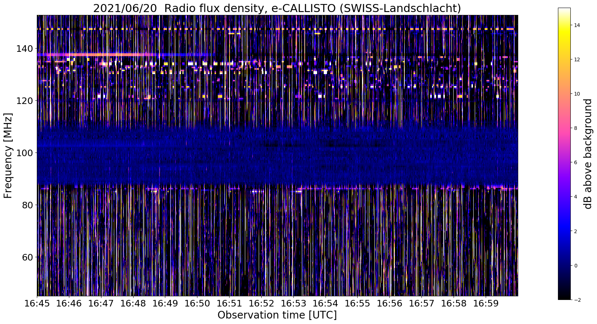This screenshot has width=597, height=324.
Task: Click the 16:50 time tick label
Action: pos(197,304)
